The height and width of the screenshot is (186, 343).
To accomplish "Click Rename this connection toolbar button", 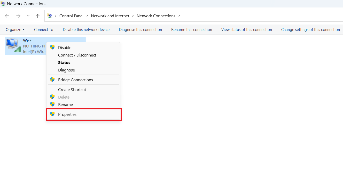I will pyautogui.click(x=191, y=30).
